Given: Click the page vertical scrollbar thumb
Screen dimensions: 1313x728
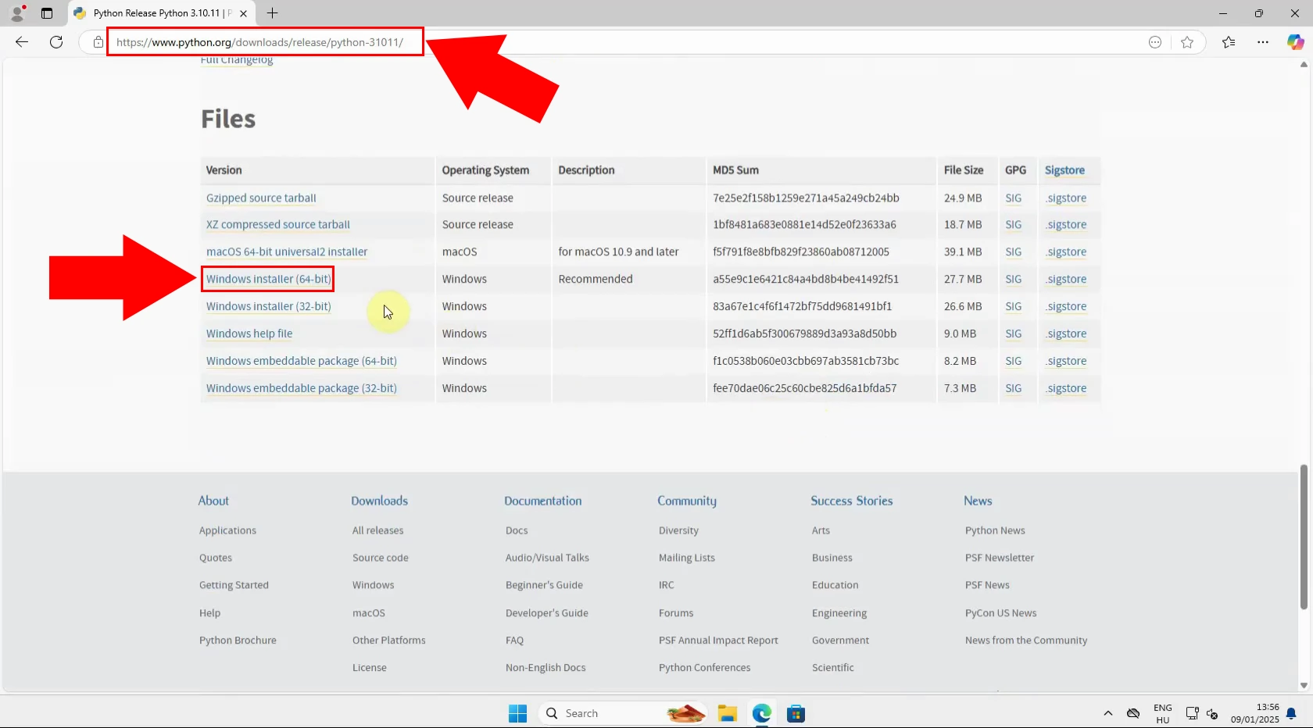Looking at the screenshot, I should (x=1304, y=537).
